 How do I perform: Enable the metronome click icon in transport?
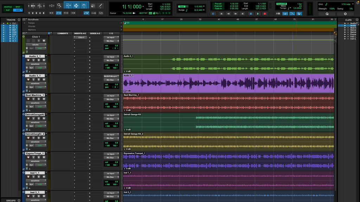pos(285,14)
